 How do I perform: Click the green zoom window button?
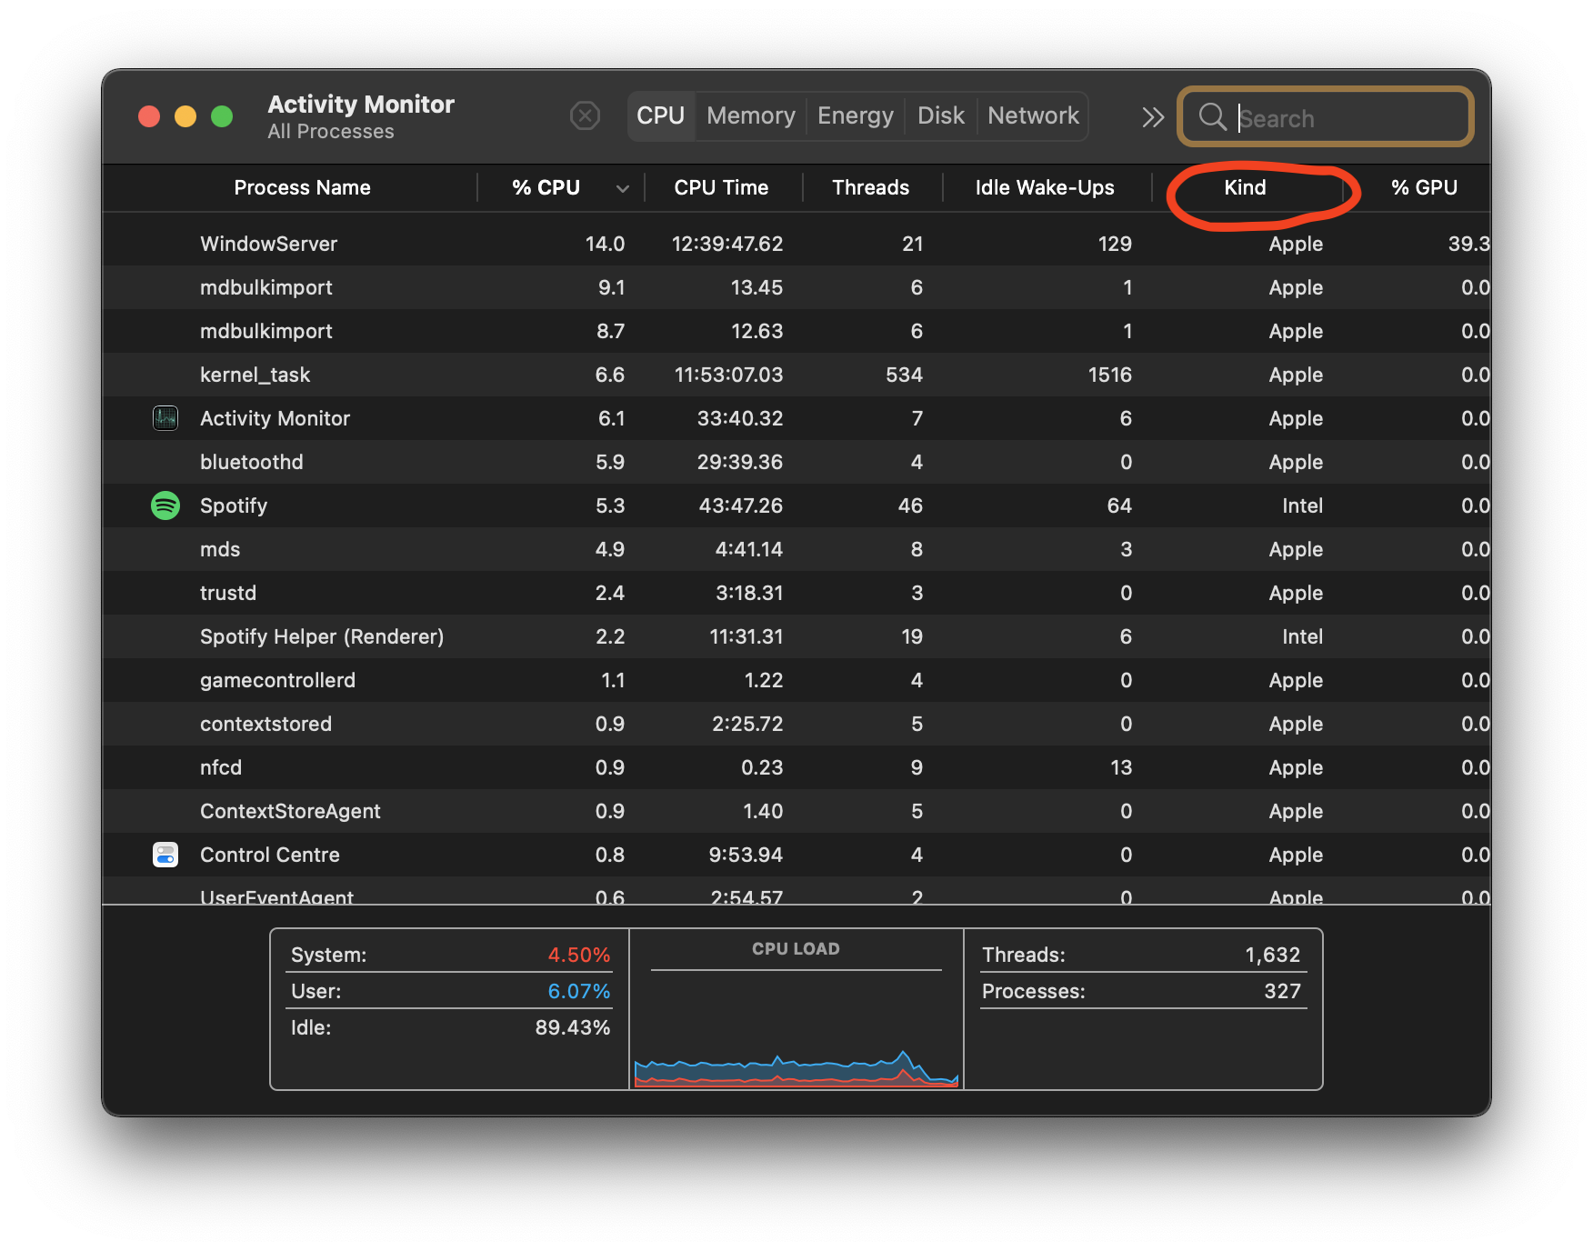222,116
